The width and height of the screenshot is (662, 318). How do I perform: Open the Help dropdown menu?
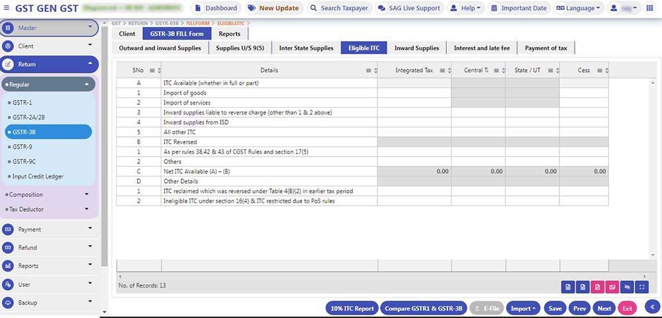pos(465,9)
